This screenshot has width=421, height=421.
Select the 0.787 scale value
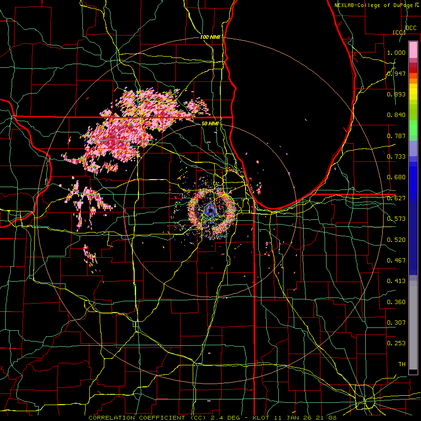(396, 136)
